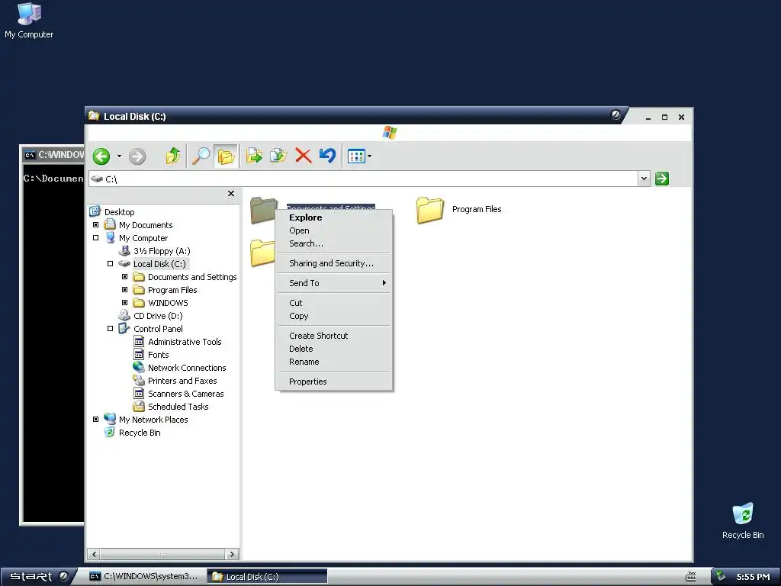Click the address bar showing C:\
This screenshot has height=586, width=781.
[x=363, y=179]
